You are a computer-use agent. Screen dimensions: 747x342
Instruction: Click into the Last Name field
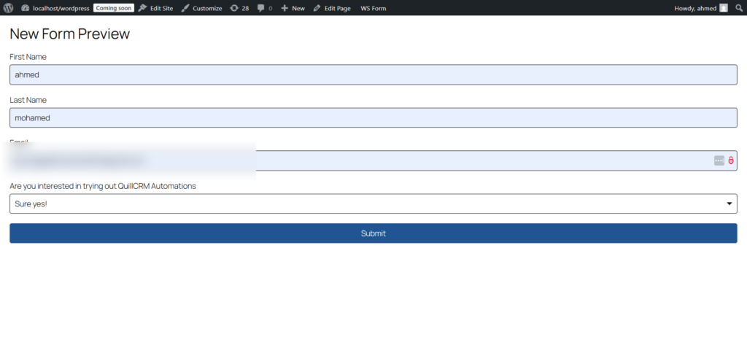[x=373, y=117]
